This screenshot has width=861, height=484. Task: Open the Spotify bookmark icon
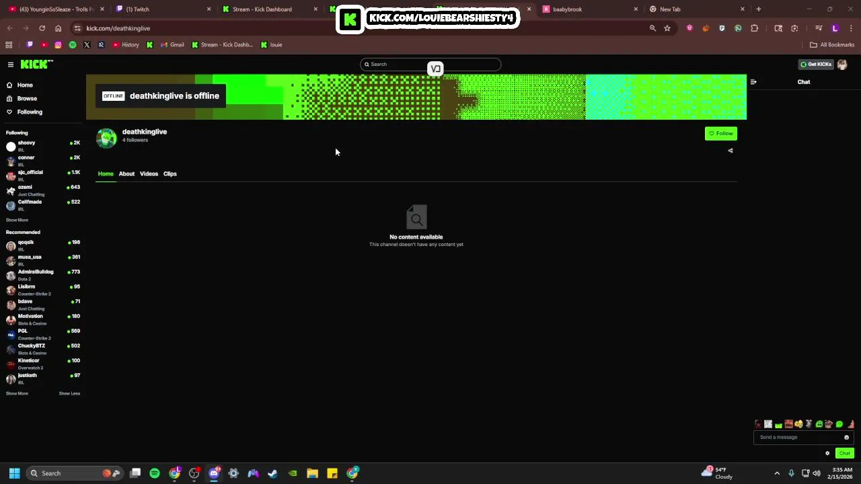[x=73, y=45]
